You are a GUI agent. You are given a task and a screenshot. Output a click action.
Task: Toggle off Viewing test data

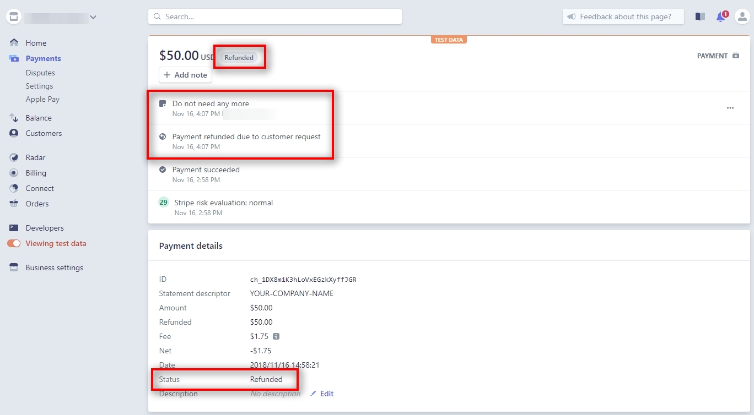[x=13, y=243]
